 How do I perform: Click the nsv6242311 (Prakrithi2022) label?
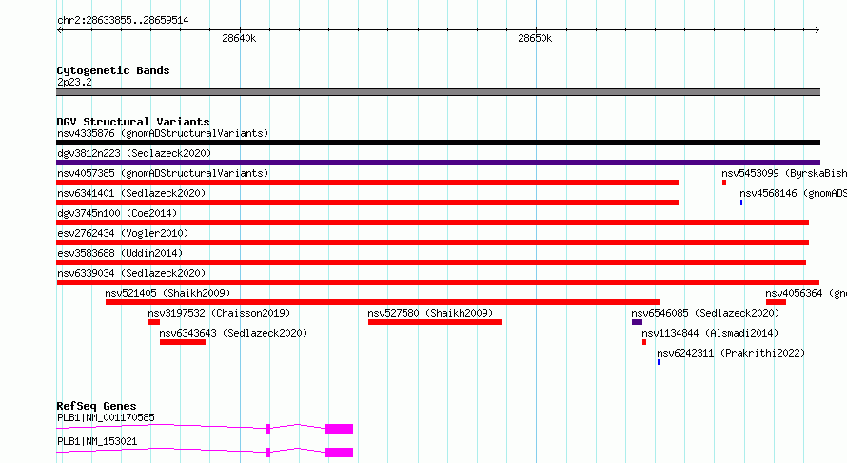(731, 353)
